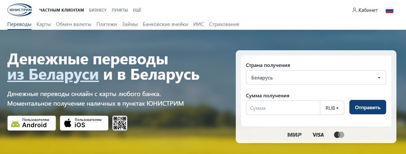The height and width of the screenshot is (154, 406).
Task: Go to ПУНКТЫ section
Action: coord(120,10)
